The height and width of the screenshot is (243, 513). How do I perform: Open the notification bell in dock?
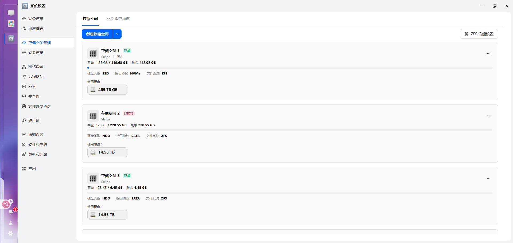(x=11, y=212)
